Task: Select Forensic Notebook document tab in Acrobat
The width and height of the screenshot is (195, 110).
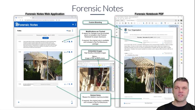Action: click(x=131, y=20)
